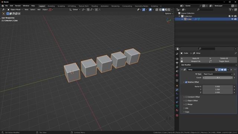Choose the Set new selection mode icon

point(8,13)
